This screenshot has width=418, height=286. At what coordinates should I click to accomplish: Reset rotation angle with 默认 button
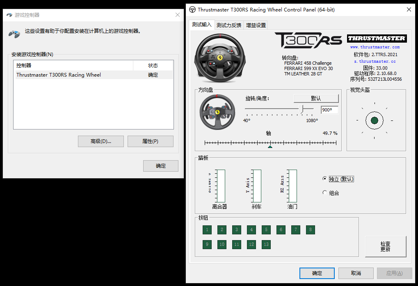click(x=316, y=98)
